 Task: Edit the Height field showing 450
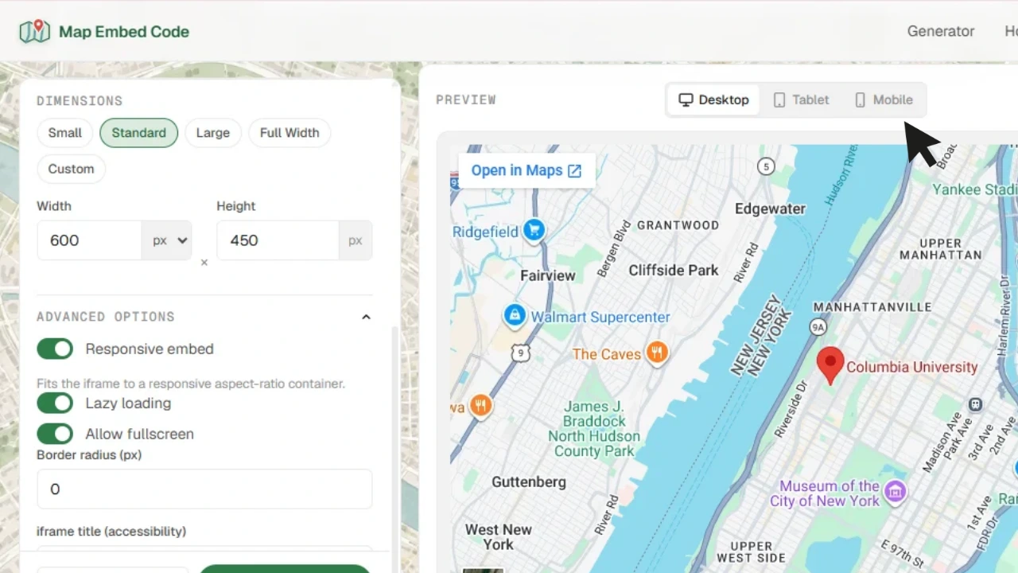[x=278, y=240]
